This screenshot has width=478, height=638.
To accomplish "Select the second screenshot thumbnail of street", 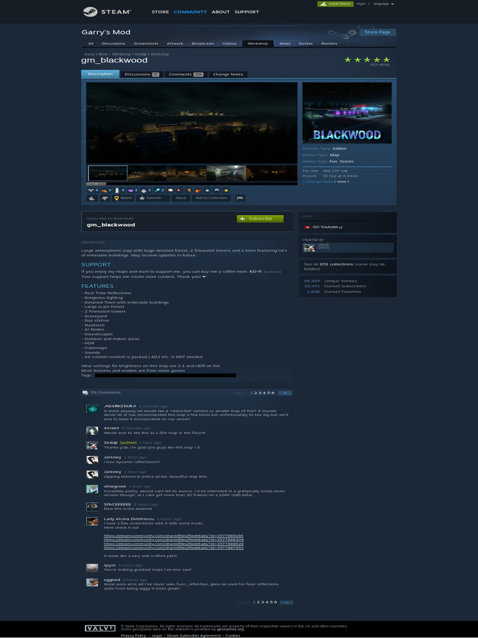I will pos(147,173).
